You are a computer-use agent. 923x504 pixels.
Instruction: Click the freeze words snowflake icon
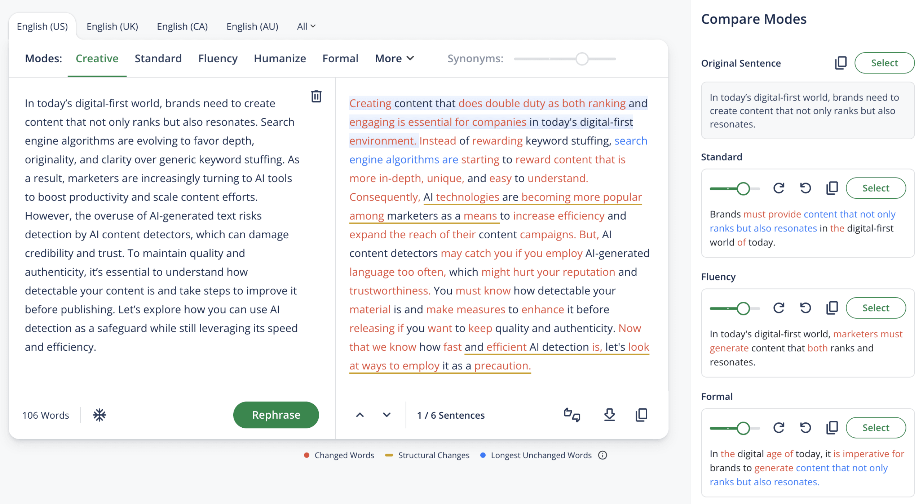point(99,415)
